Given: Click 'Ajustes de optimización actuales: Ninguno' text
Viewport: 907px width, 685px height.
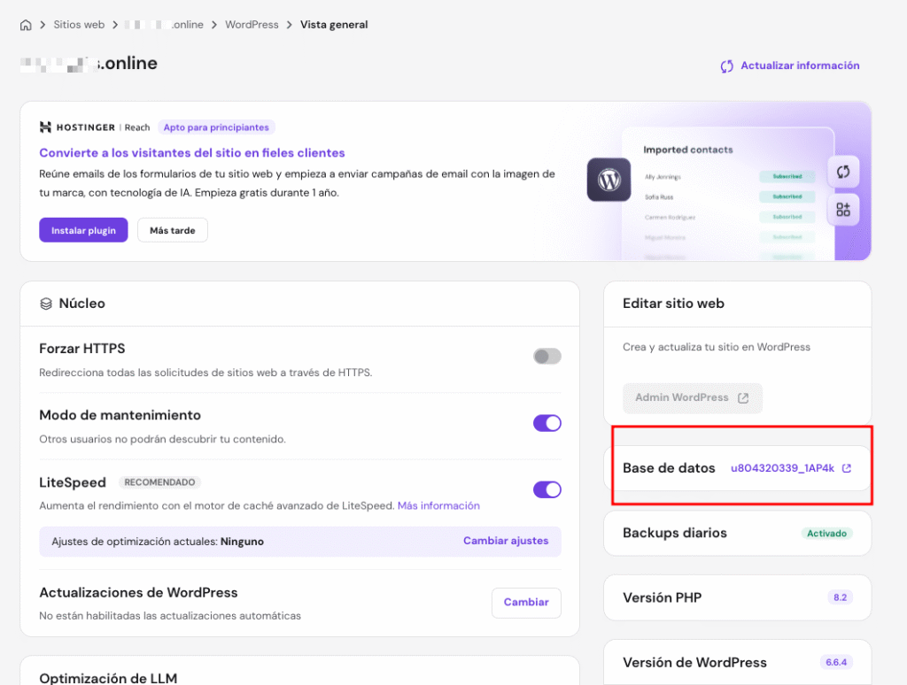Looking at the screenshot, I should 158,542.
